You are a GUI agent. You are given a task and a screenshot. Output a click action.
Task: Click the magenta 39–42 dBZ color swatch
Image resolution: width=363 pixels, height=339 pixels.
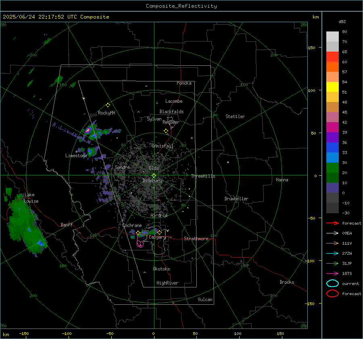coord(332,127)
